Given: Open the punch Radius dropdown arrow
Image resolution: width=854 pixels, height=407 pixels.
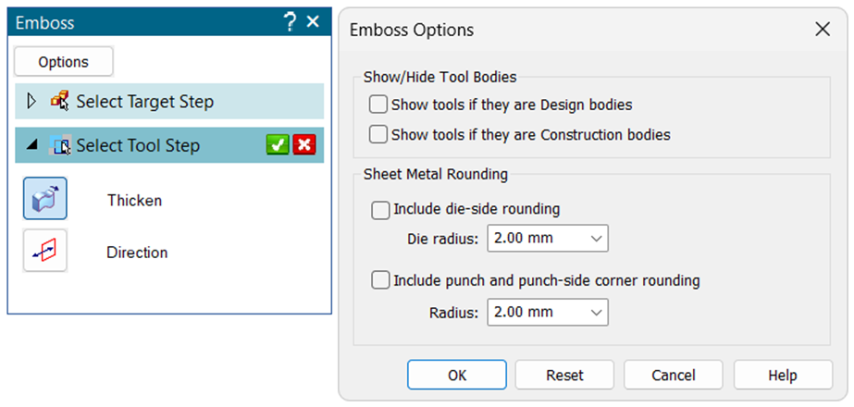Looking at the screenshot, I should coord(596,313).
